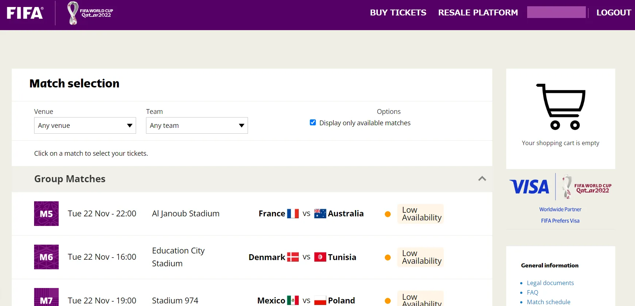Open the Legal documents link
635x306 pixels.
550,283
